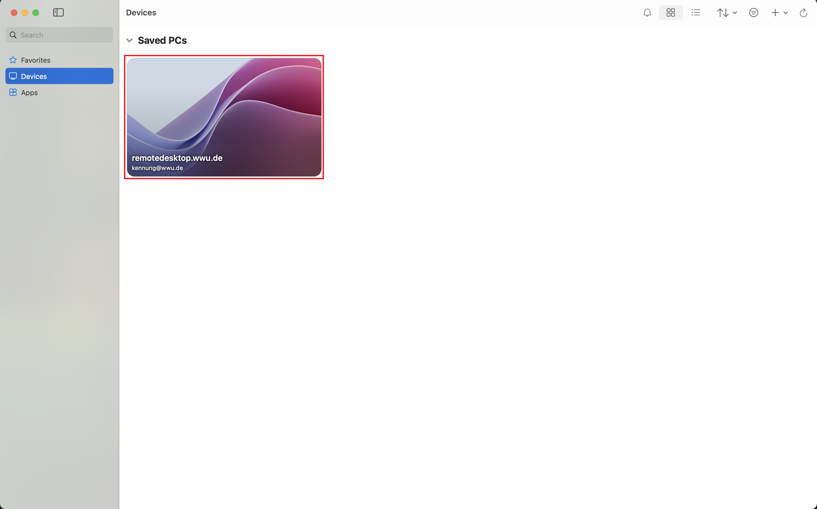
Task: Click the notifications bell icon
Action: [x=647, y=13]
